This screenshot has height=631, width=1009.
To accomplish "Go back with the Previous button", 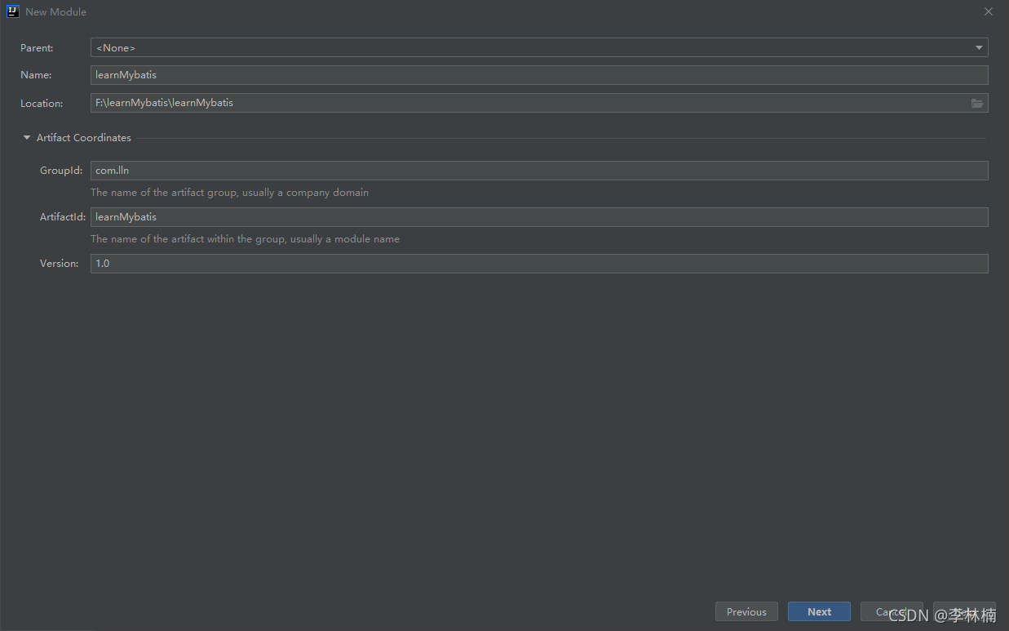I will 746,611.
